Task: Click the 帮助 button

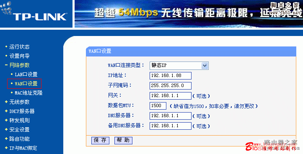Action: tap(123, 140)
